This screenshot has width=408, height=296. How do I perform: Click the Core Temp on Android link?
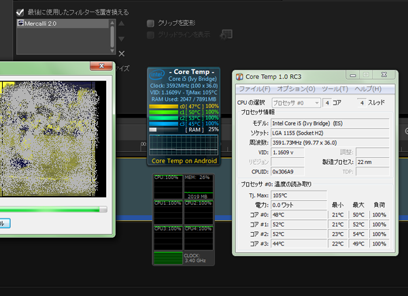(184, 161)
